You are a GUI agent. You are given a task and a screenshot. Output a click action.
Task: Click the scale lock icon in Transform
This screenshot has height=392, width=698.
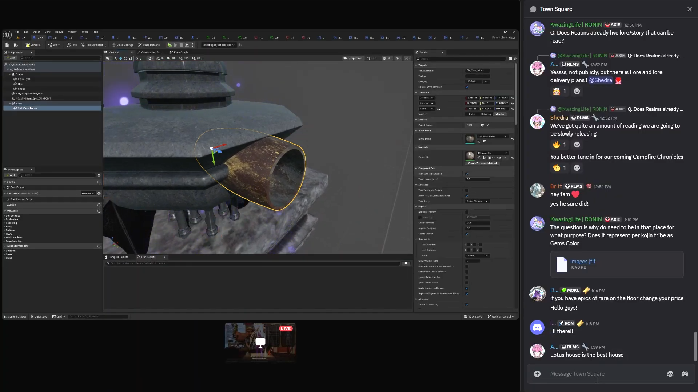(438, 109)
